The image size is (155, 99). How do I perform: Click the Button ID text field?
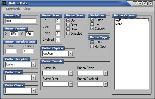[x=21, y=21]
